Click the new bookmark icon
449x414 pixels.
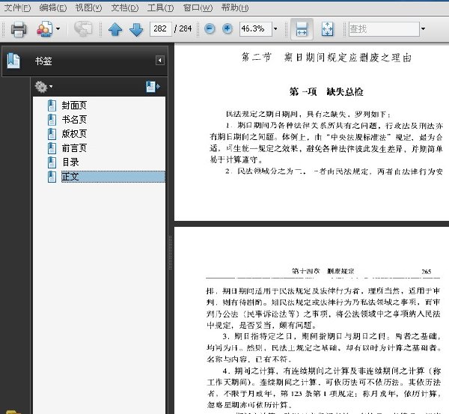pyautogui.click(x=153, y=87)
